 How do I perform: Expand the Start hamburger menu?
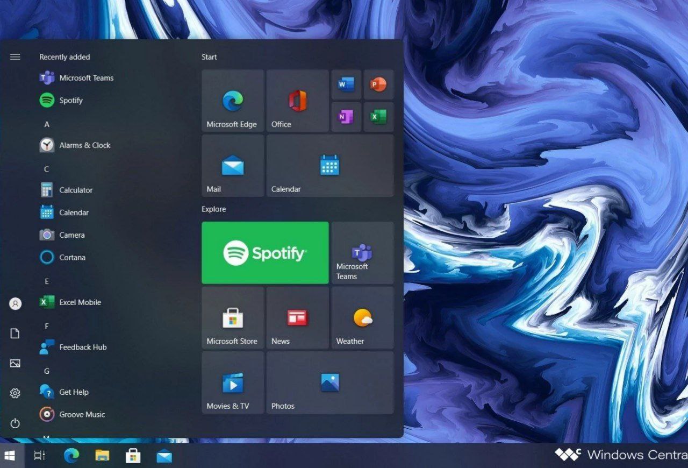pyautogui.click(x=15, y=56)
